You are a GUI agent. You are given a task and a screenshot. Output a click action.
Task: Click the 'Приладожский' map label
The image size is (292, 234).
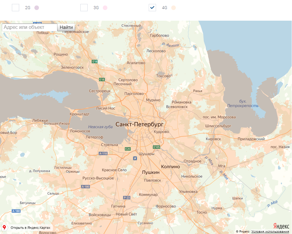[x=251, y=139]
